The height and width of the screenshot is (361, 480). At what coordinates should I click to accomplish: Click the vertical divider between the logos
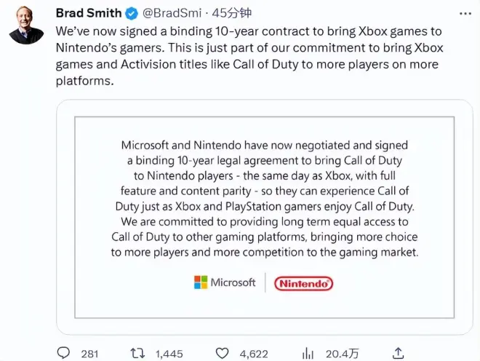265,282
